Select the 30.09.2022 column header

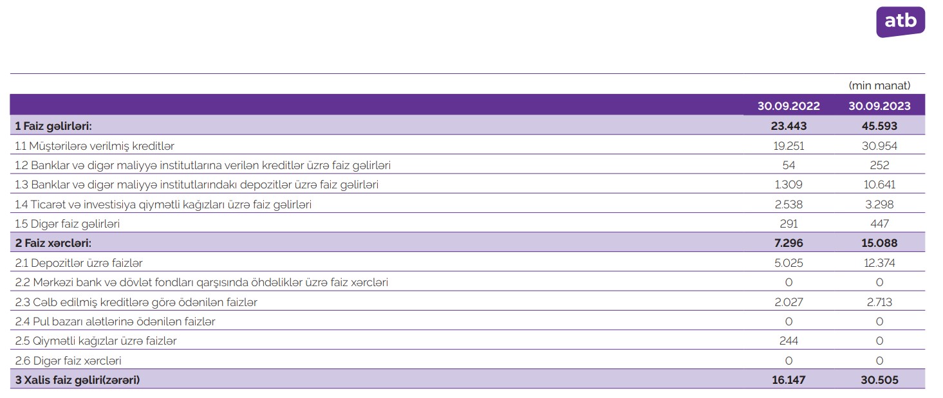point(789,107)
